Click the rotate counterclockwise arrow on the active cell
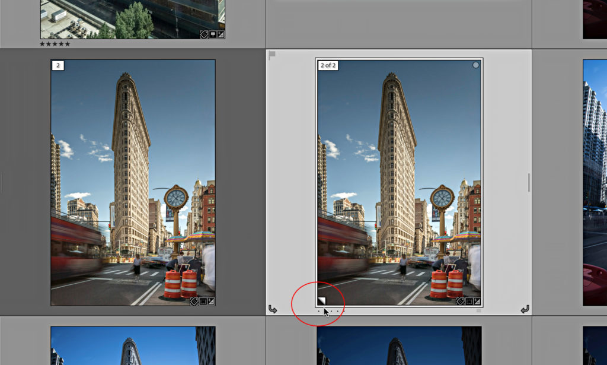 coord(273,309)
